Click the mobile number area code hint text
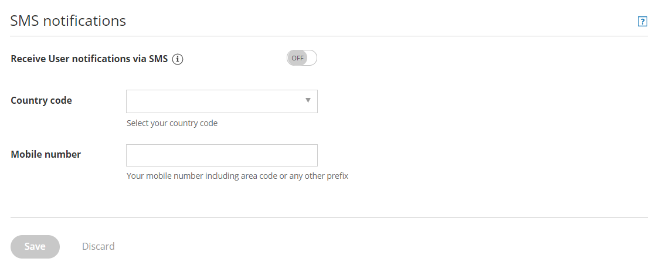659x265 pixels. tap(237, 175)
